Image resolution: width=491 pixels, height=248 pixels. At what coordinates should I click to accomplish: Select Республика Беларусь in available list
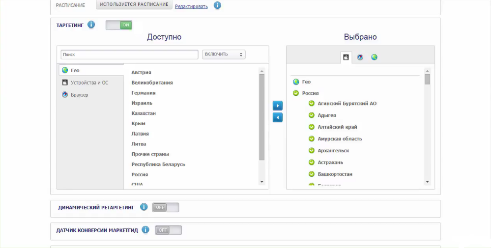pos(158,164)
